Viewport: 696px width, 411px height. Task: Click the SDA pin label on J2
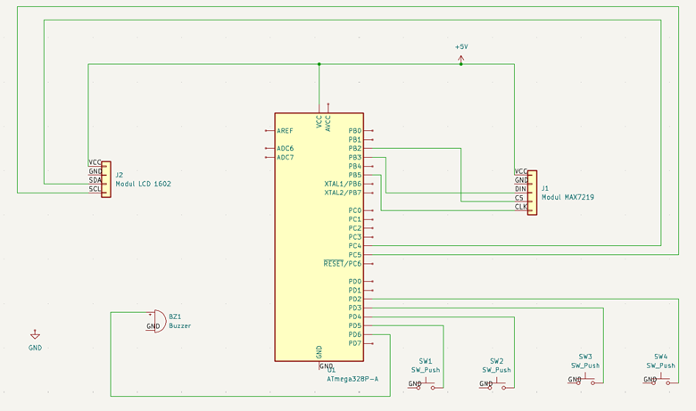[95, 180]
